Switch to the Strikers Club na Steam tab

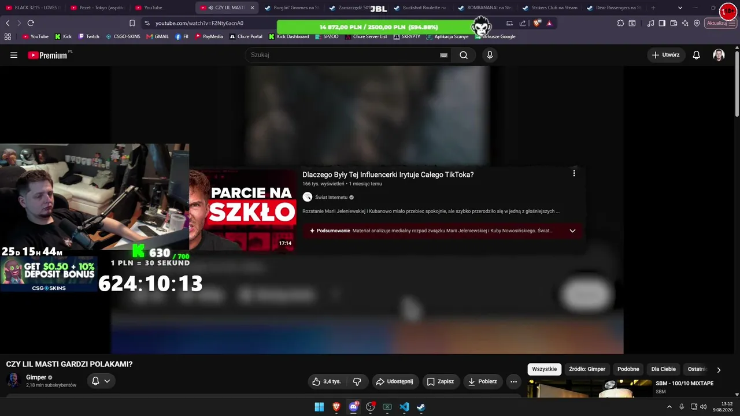tap(550, 8)
